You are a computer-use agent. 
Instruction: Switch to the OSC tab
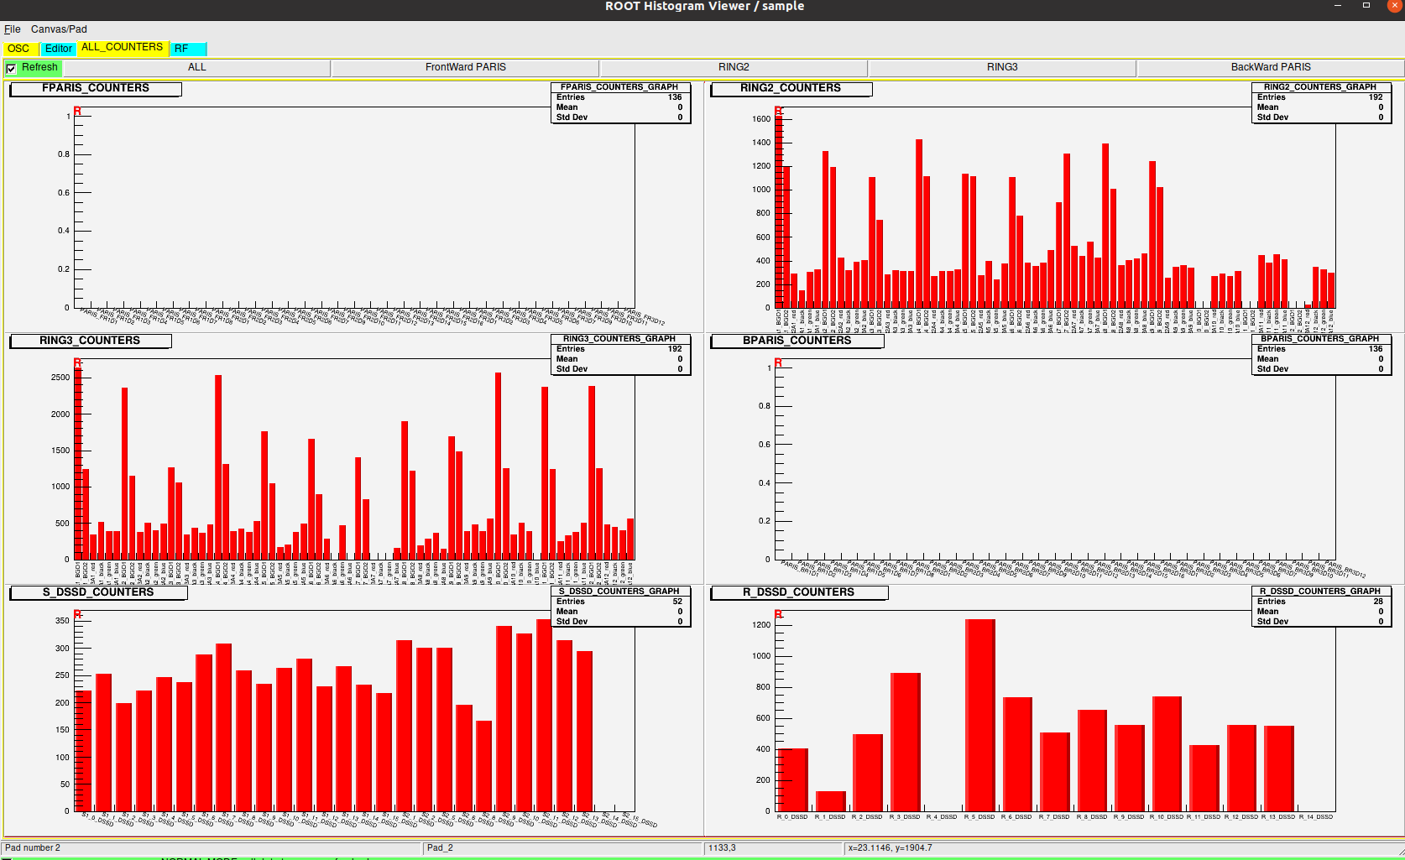pos(18,49)
